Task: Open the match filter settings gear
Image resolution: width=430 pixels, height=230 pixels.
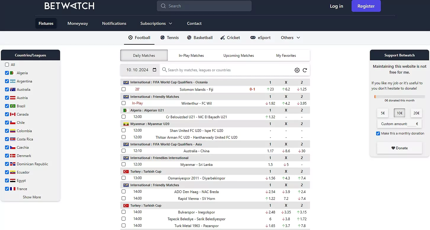Action: click(x=297, y=70)
